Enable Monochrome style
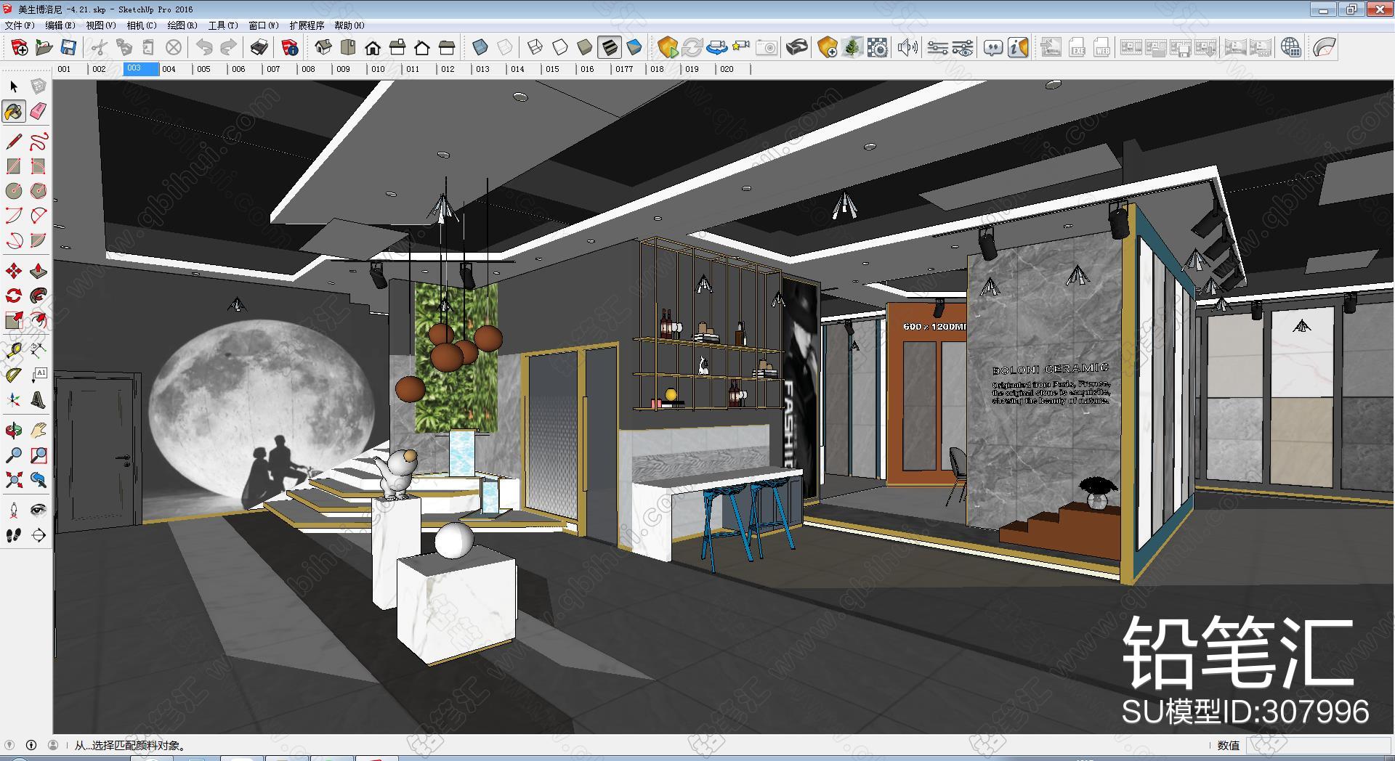This screenshot has height=761, width=1395. pyautogui.click(x=634, y=48)
